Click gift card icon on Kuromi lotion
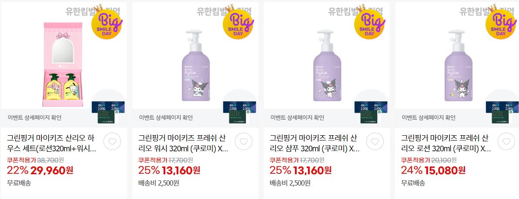 (x=502, y=112)
